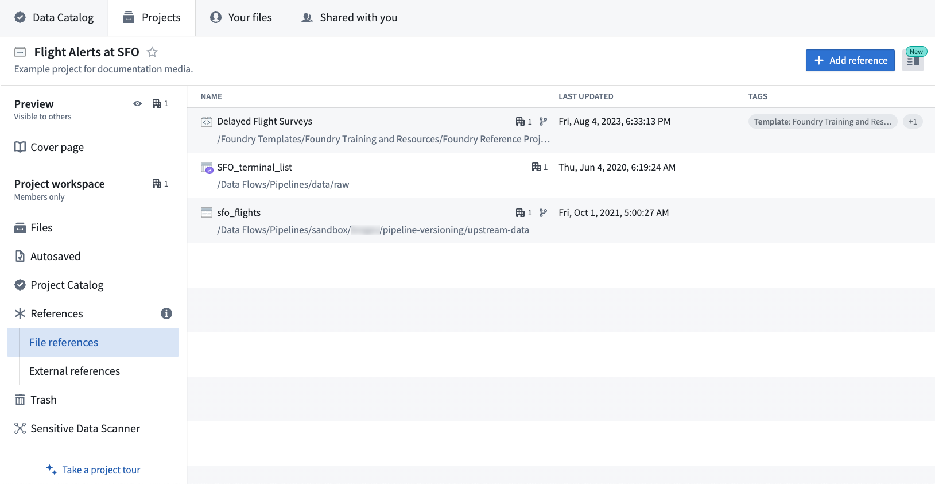Click the References info icon
This screenshot has width=935, height=484.
[166, 313]
